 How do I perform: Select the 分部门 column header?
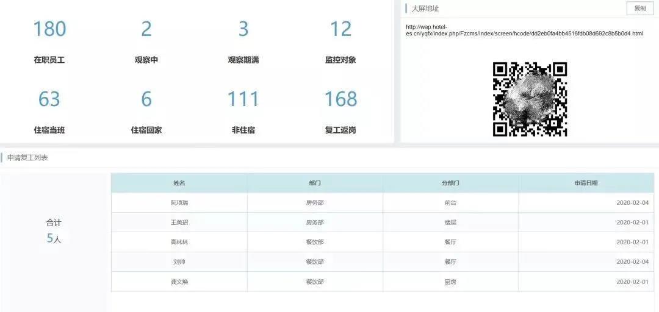450,183
